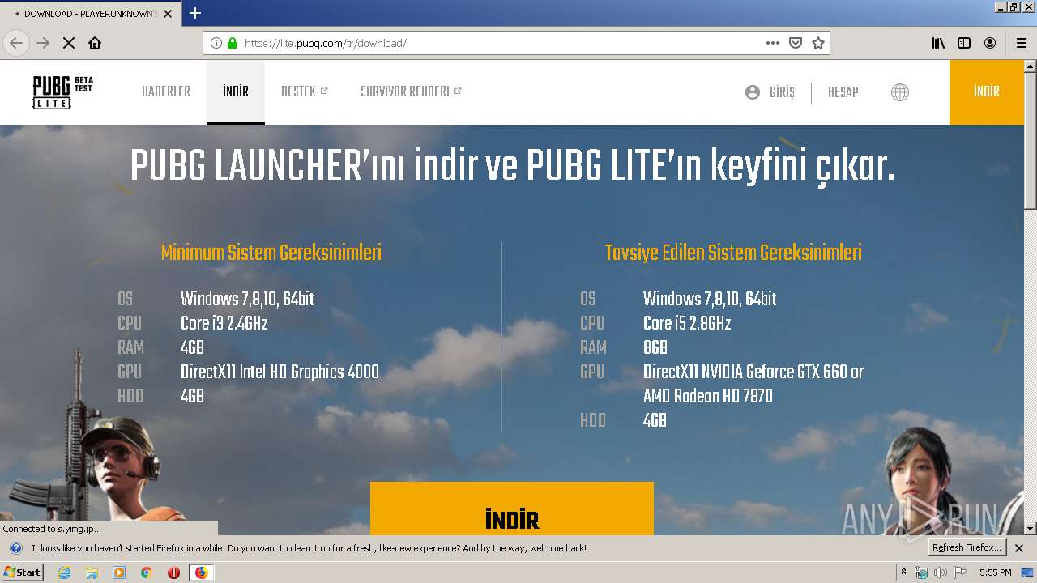Viewport: 1037px width, 583px height.
Task: Click the scrollbar up arrow
Action: pyautogui.click(x=1031, y=66)
